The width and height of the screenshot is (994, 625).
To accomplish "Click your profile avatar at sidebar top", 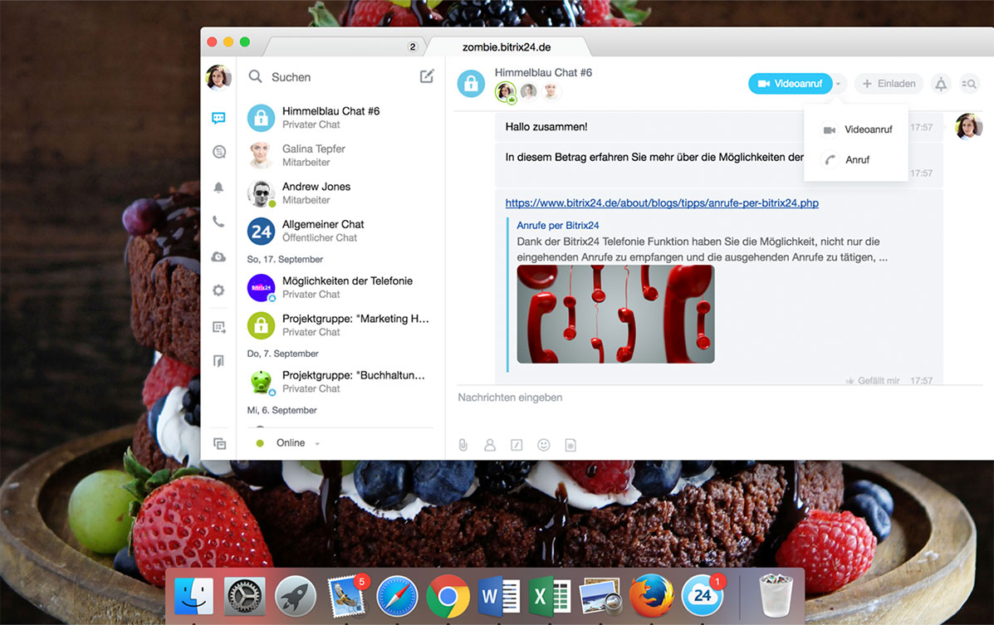I will (218, 77).
